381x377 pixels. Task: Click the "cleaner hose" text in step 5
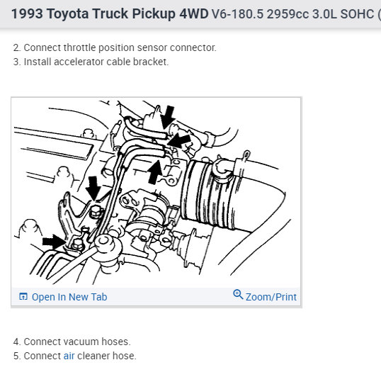click(x=106, y=356)
